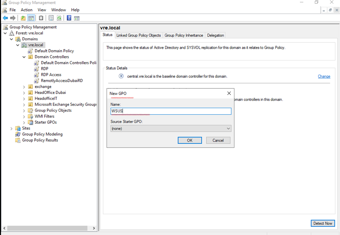This screenshot has height=235, width=340.
Task: Close the New GPO dialog with X
Action: coord(229,93)
